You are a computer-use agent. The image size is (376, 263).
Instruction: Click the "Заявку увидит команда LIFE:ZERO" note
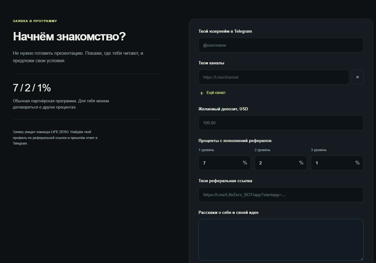[x=55, y=138]
